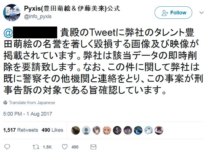Retweet using the retweet arrows icon
This screenshot has height=154, width=208.
click(36, 147)
